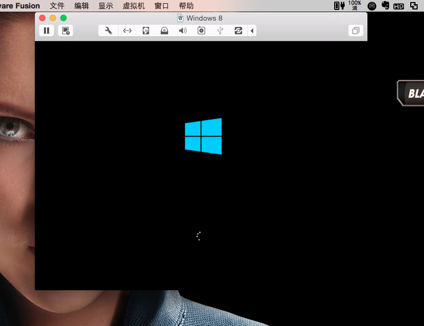Click the network adapter icon
This screenshot has width=424, height=326.
127,31
